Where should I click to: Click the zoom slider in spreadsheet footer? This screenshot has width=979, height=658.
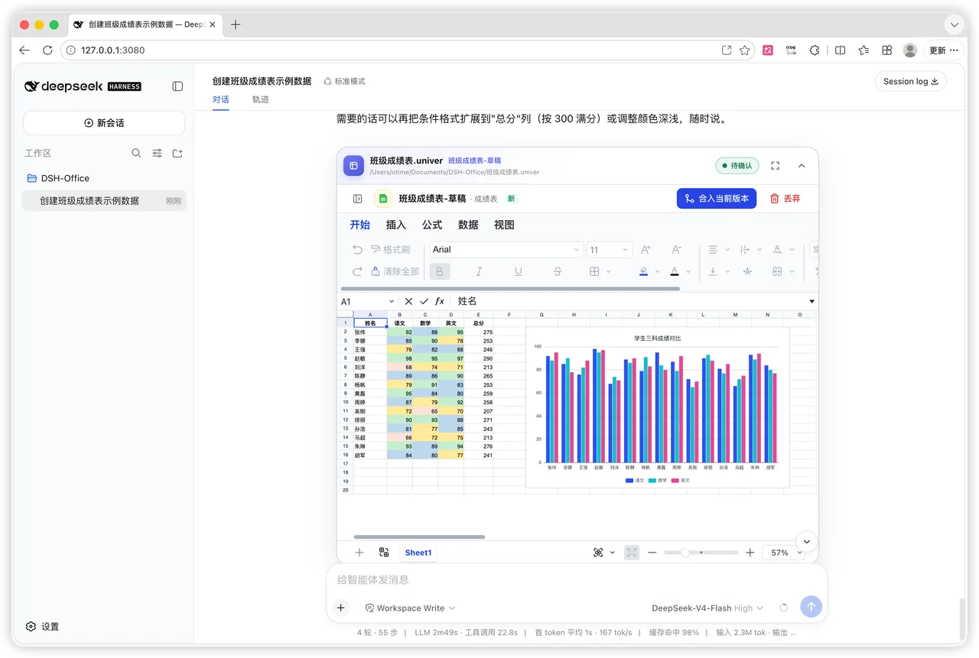(x=701, y=553)
